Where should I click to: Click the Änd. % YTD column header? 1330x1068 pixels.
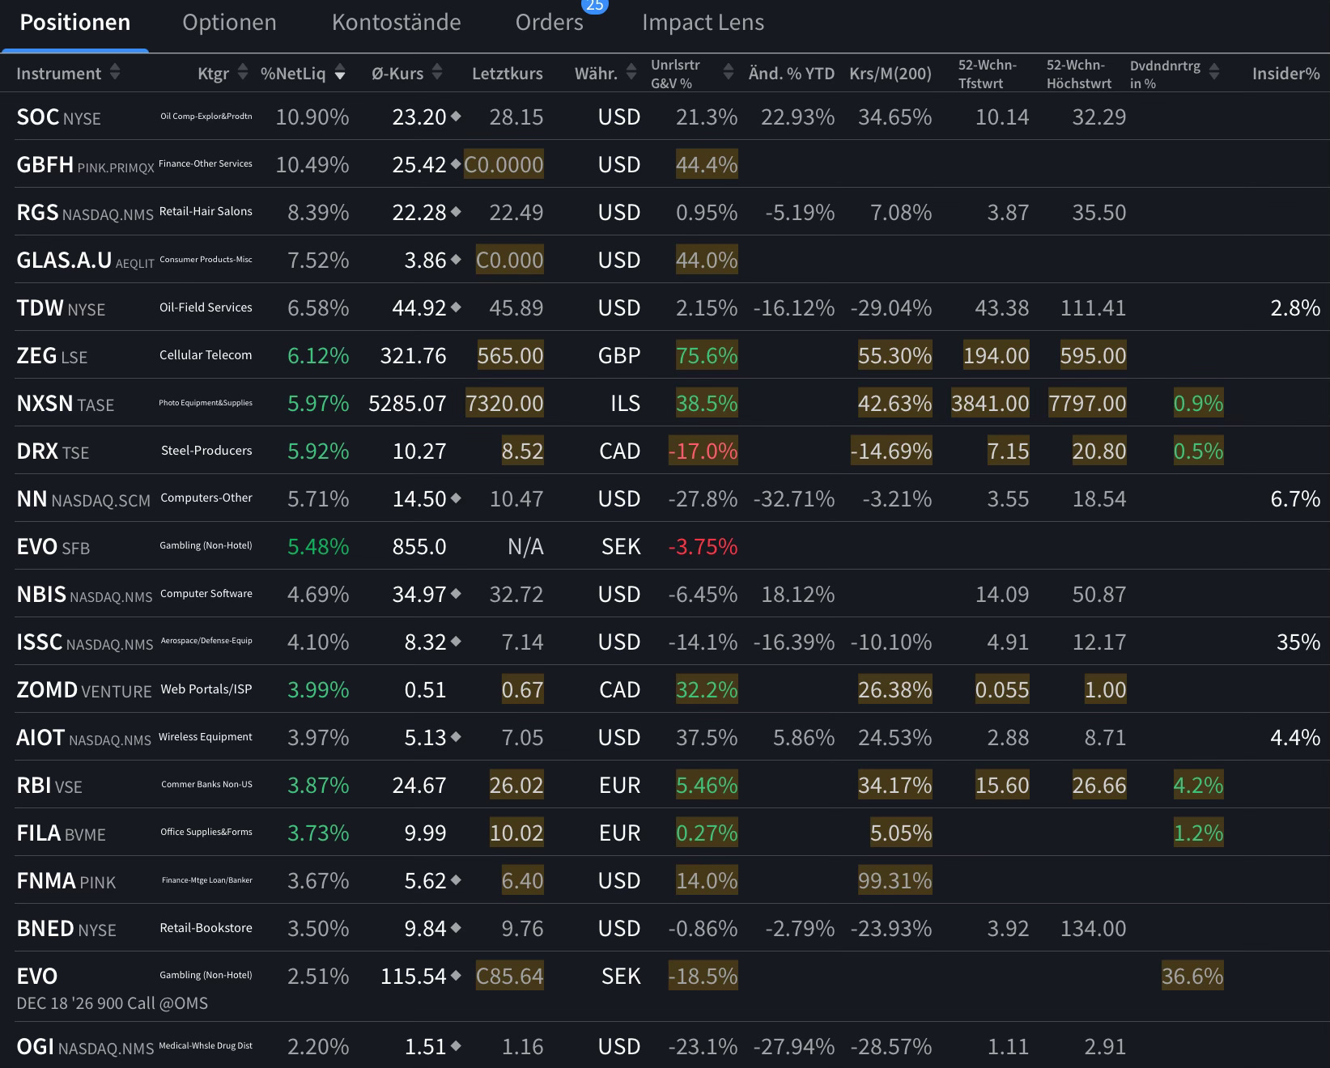tap(792, 74)
